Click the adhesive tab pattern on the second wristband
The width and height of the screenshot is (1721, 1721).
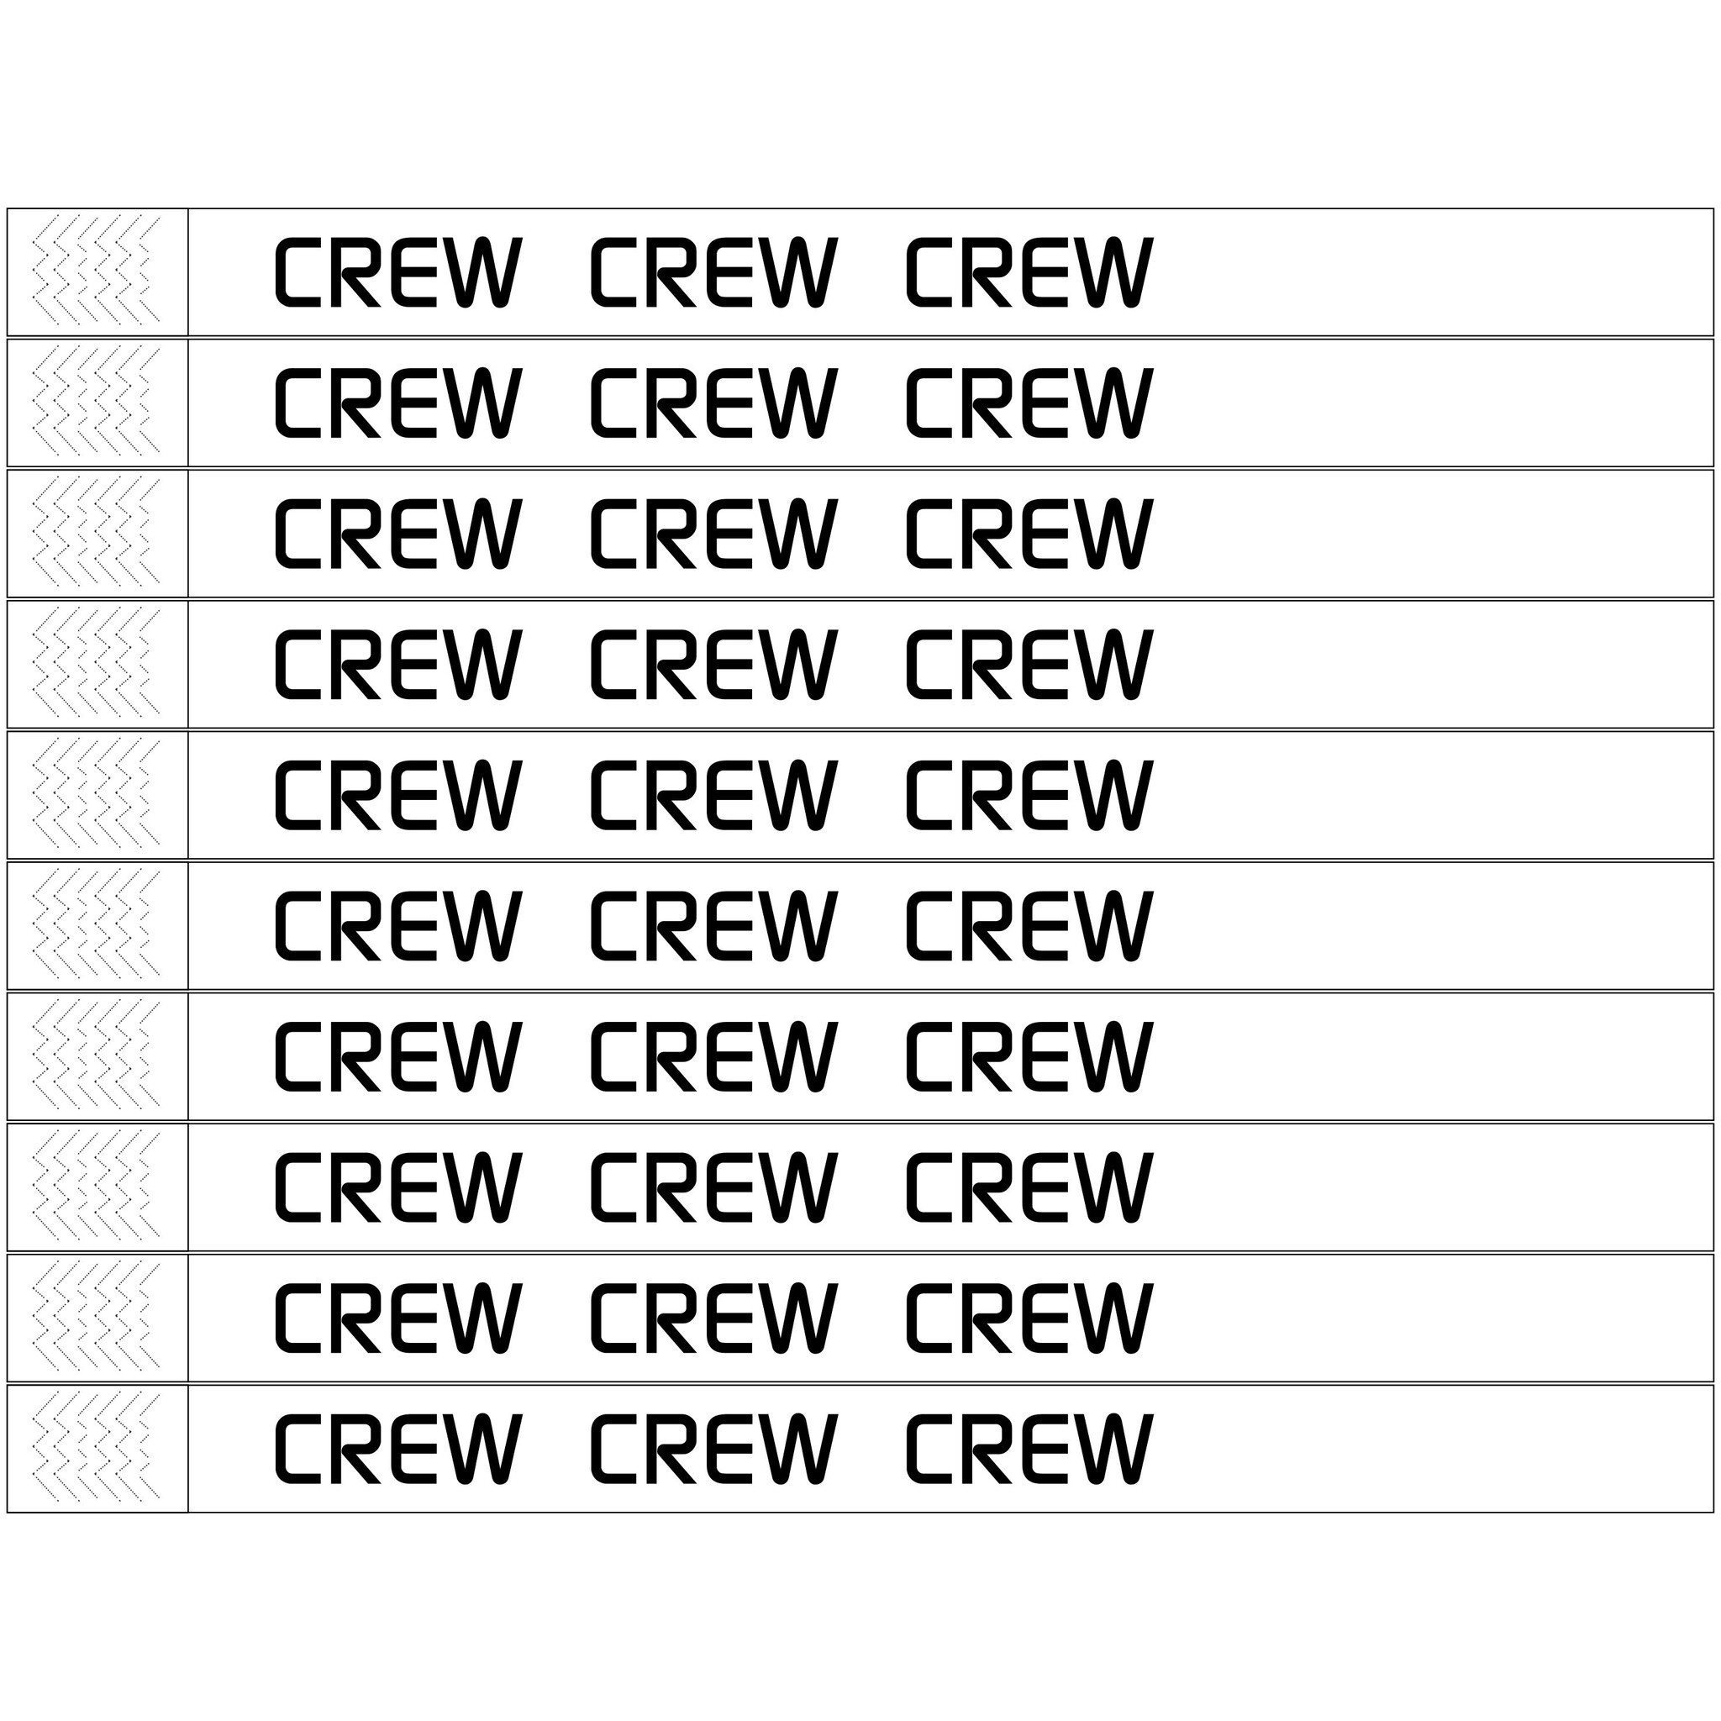tap(96, 402)
